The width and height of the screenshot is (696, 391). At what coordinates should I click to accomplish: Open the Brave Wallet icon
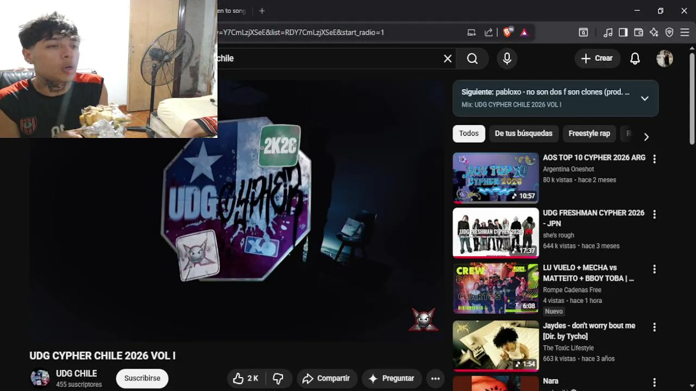(638, 33)
